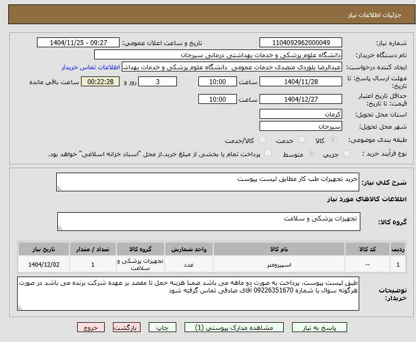
Task: Click the واحد شمارش column header
Action: point(189,249)
